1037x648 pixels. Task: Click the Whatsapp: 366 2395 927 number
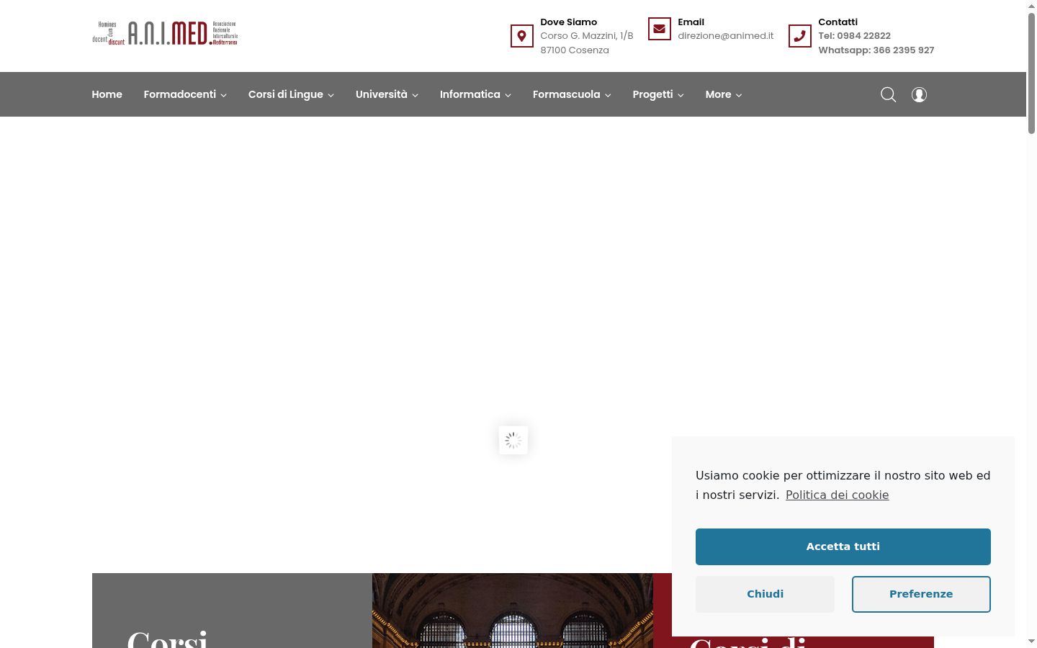tap(876, 50)
